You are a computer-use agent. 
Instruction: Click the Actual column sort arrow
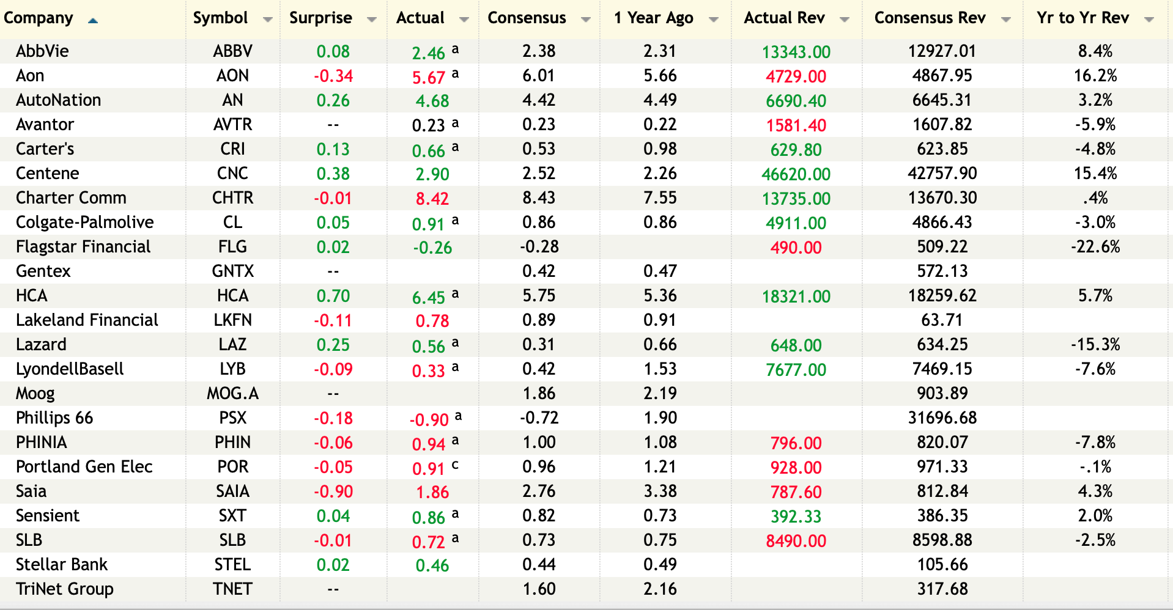464,20
